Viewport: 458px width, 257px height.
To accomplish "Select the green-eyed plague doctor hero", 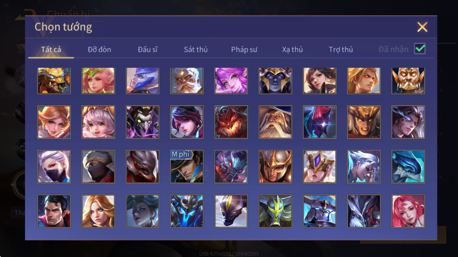I will [143, 122].
